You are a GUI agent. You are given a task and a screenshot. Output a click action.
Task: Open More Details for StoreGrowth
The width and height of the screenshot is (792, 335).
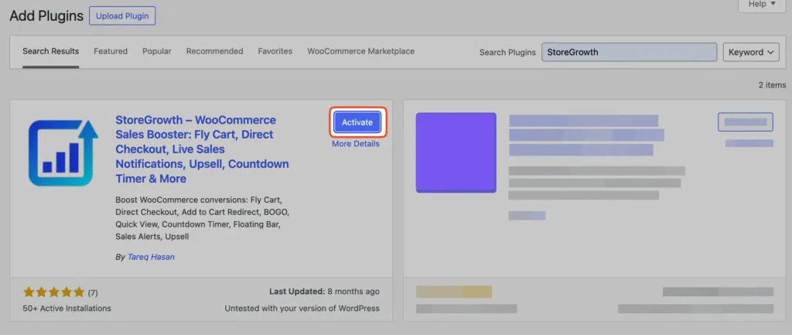point(356,144)
